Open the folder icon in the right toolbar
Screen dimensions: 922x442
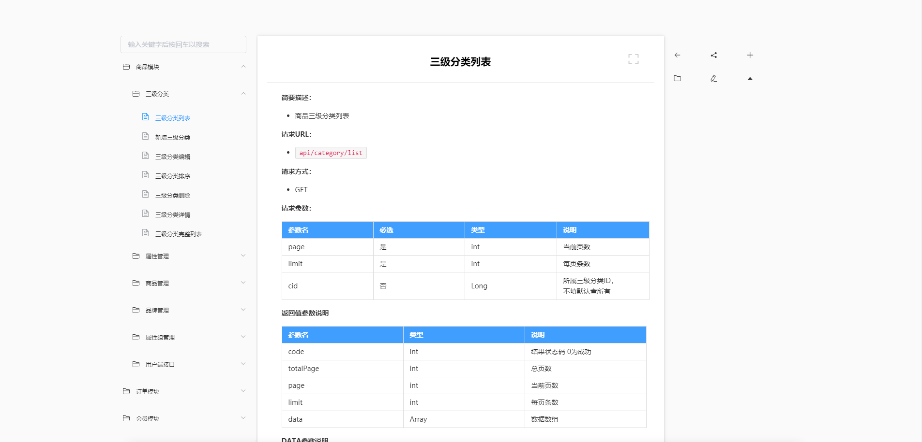pos(677,78)
